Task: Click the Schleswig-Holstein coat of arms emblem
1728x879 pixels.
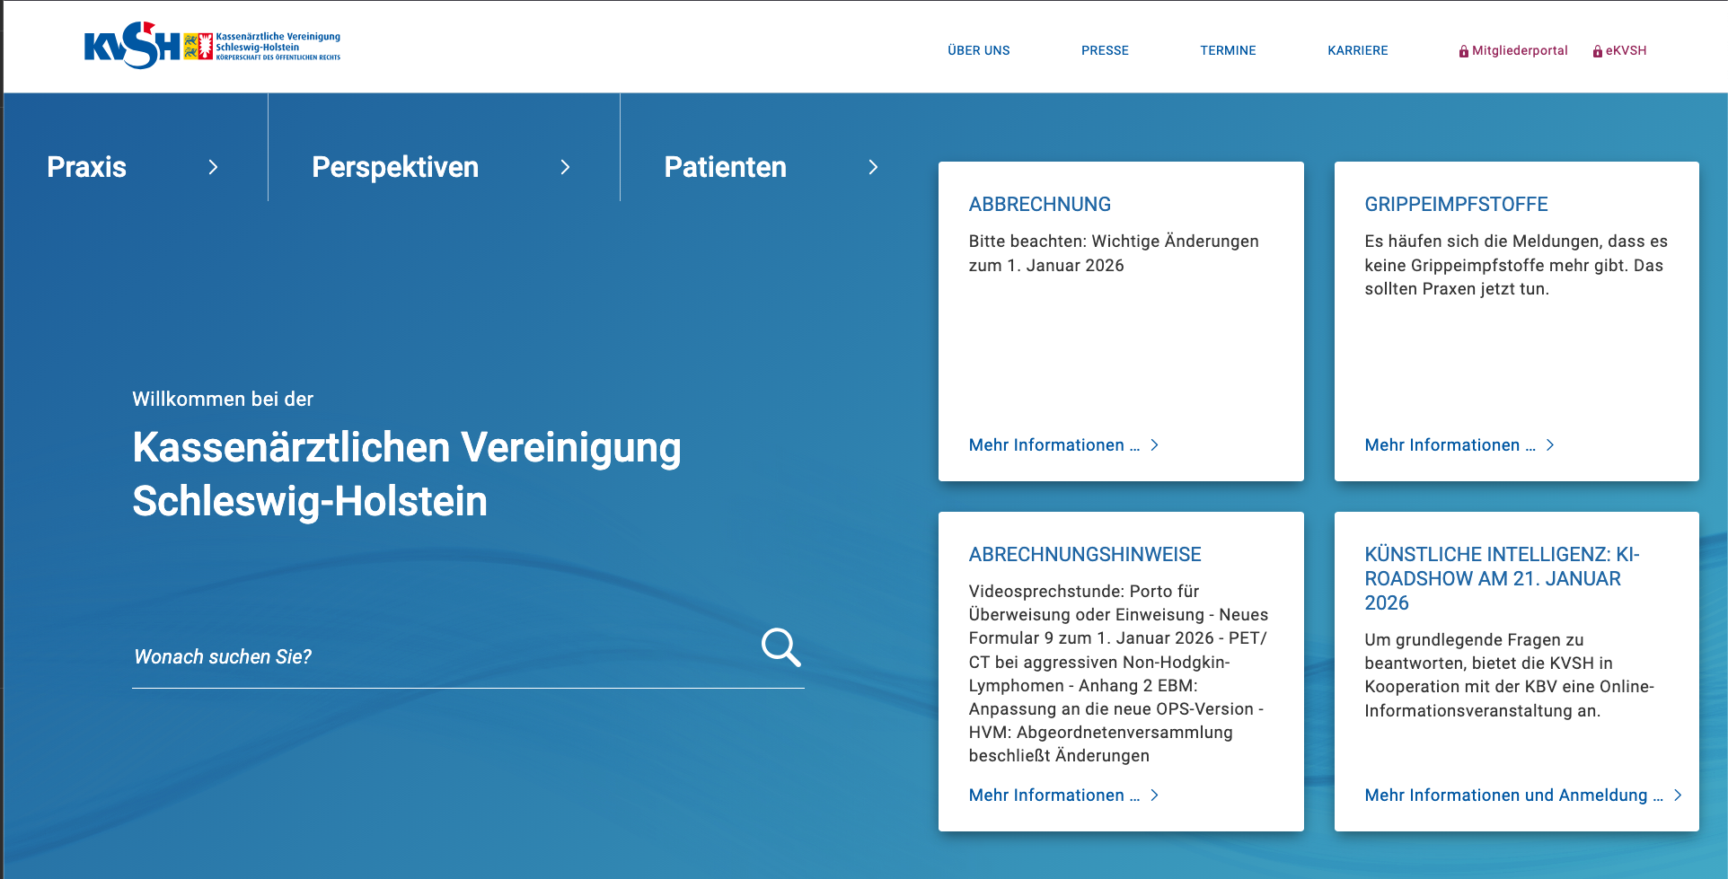Action: [198, 46]
